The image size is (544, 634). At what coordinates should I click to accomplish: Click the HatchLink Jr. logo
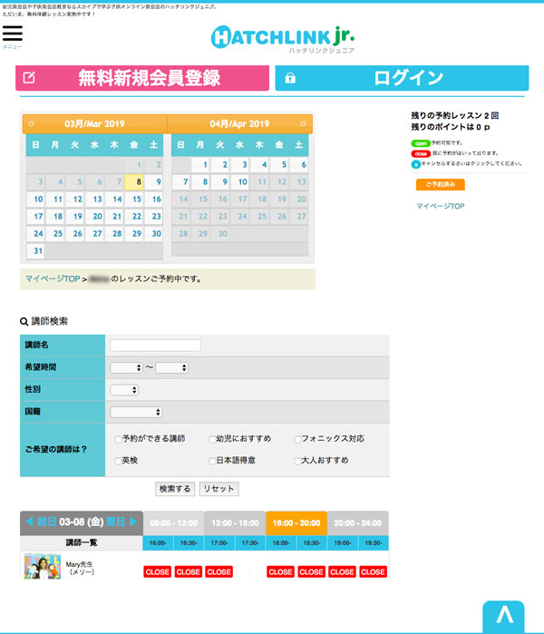(283, 36)
